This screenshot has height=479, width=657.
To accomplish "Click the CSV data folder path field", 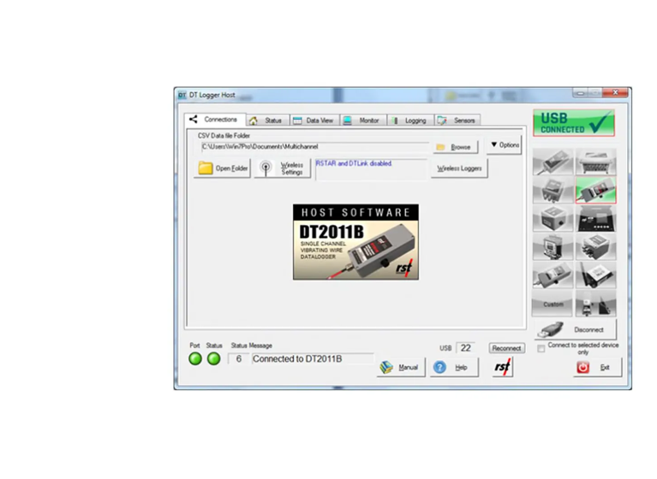I will [314, 147].
